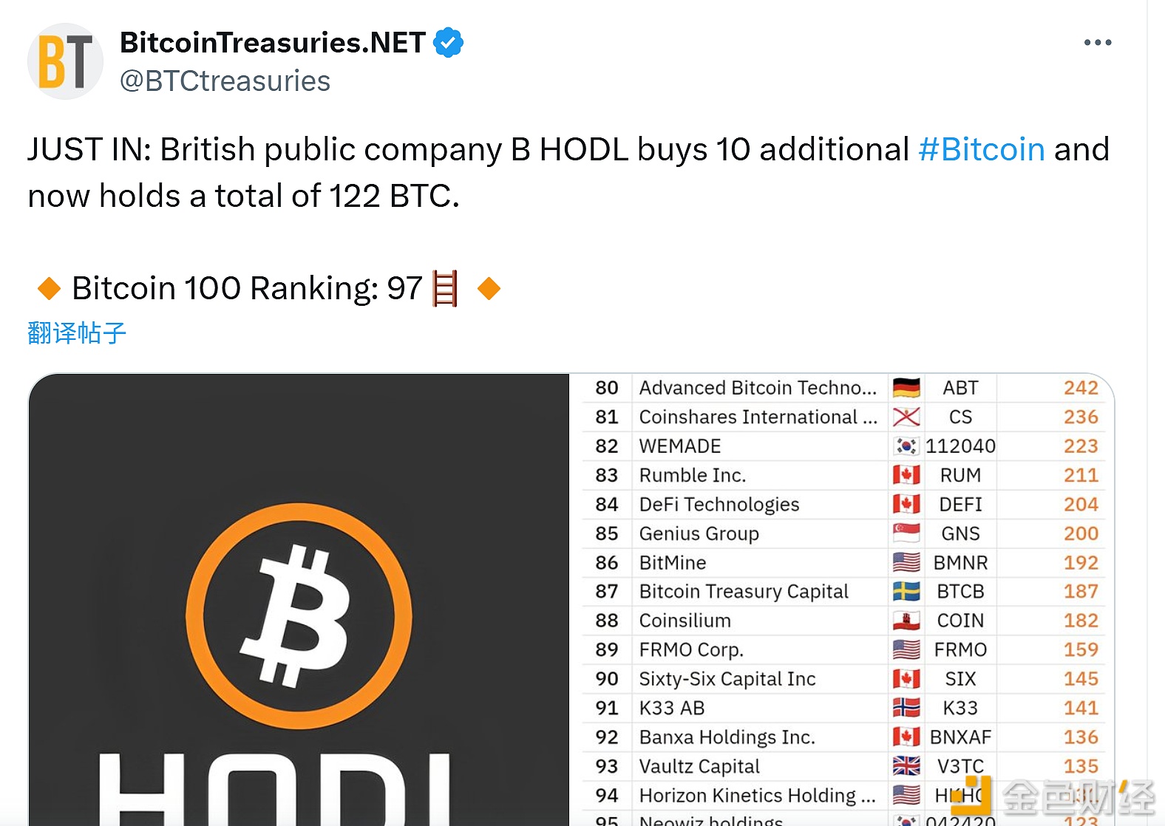Click the BitcoinTreasuries.NET account name

[273, 43]
